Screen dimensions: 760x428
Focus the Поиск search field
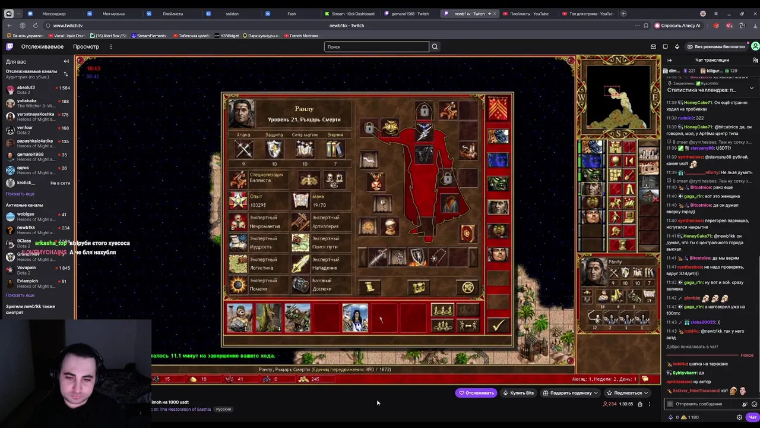click(376, 46)
